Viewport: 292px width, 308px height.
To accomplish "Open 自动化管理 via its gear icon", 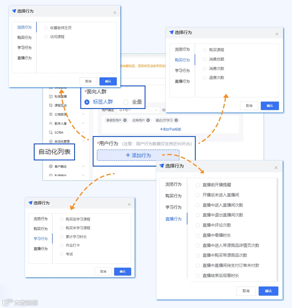I will (x=51, y=141).
